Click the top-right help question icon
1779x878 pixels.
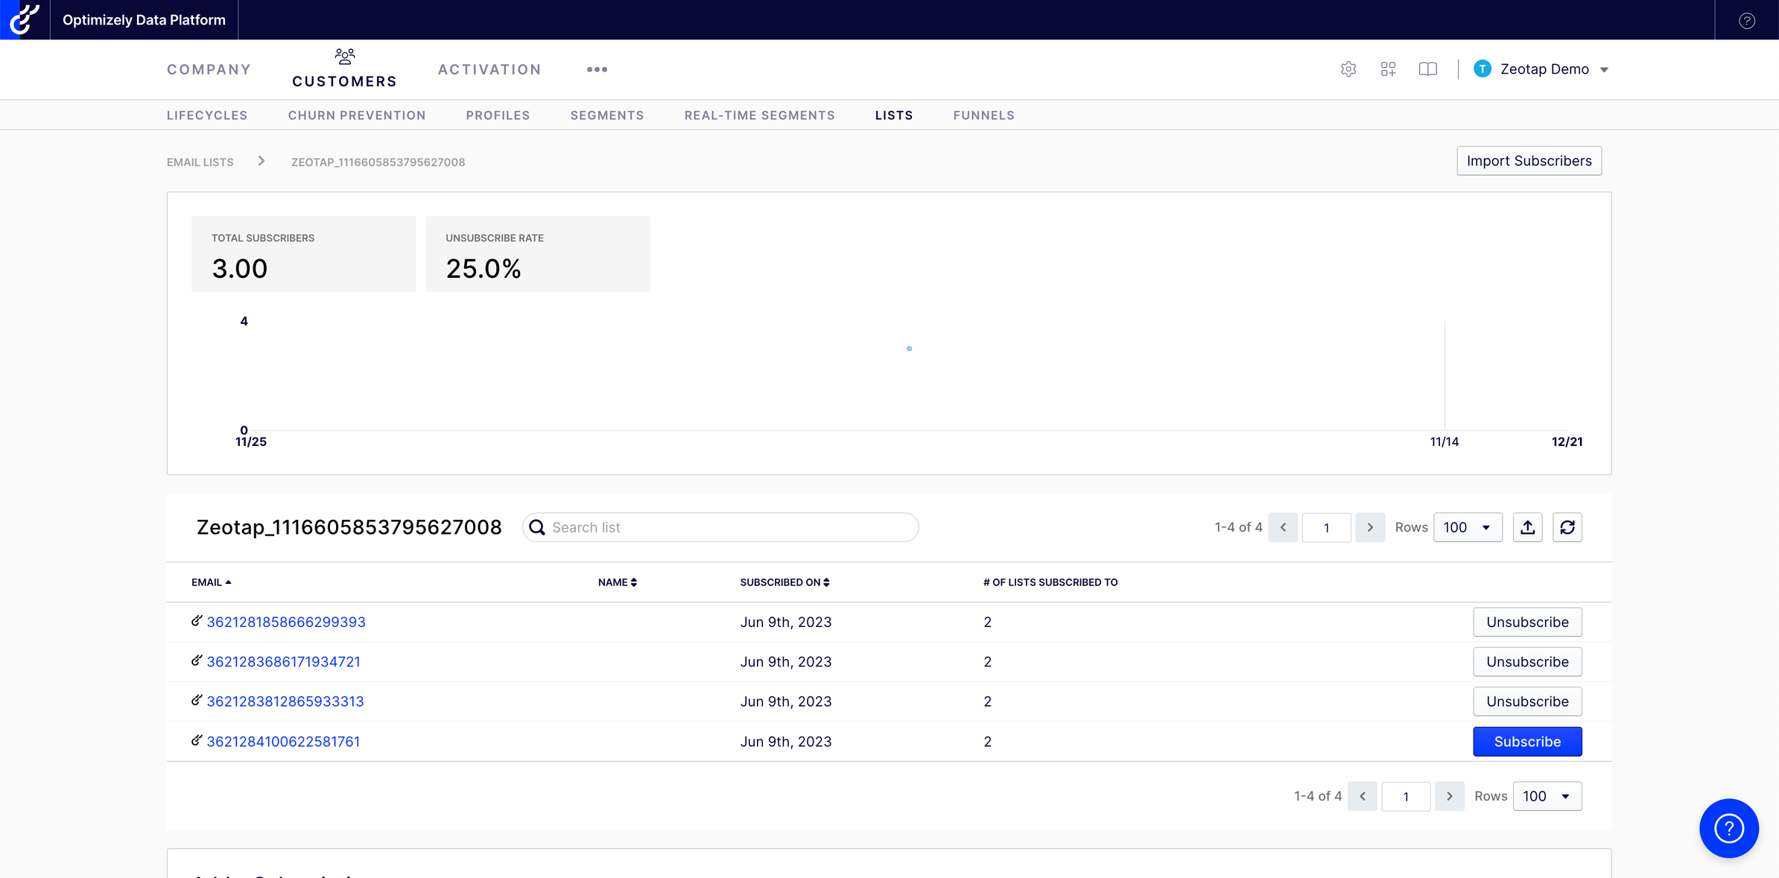click(1746, 20)
